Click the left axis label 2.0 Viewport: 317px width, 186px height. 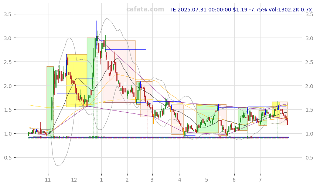(7, 86)
